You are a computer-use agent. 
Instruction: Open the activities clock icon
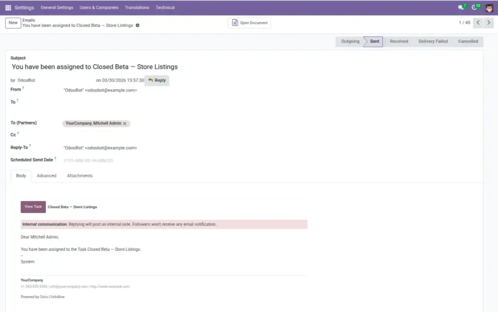click(x=474, y=7)
